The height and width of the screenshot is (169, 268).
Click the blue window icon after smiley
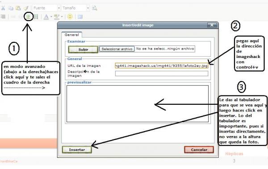point(80,16)
